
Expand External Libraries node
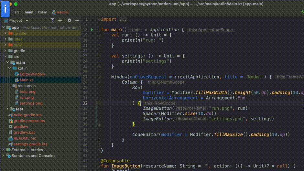coord(4,150)
